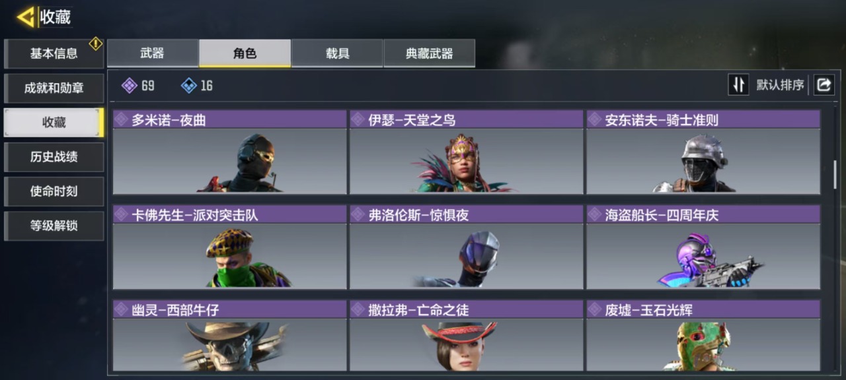
Task: Open the 历史战绩 sidebar section
Action: (54, 157)
